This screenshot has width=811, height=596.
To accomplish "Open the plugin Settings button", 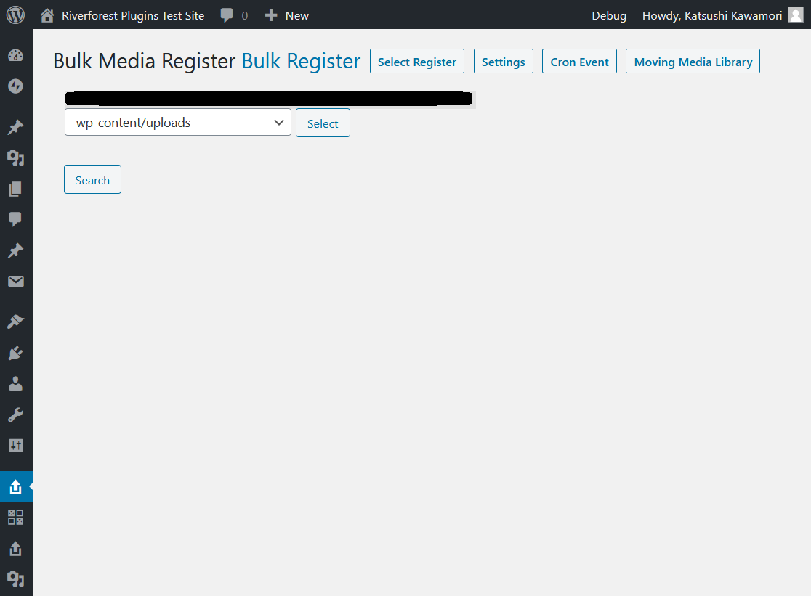I will point(504,62).
